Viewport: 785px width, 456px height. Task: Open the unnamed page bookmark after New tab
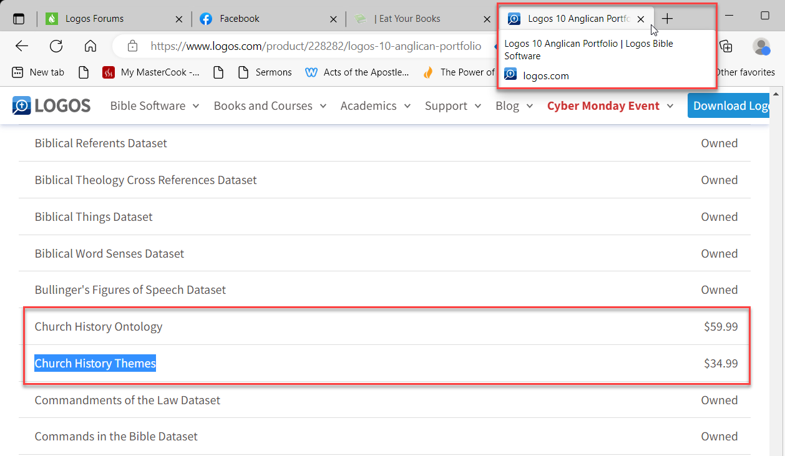tap(84, 72)
